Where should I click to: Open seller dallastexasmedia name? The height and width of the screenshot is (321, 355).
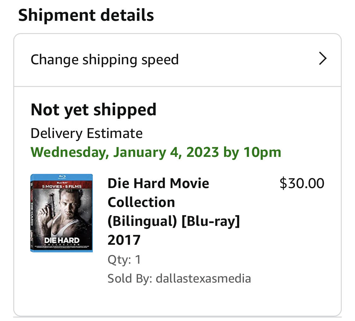tap(203, 278)
